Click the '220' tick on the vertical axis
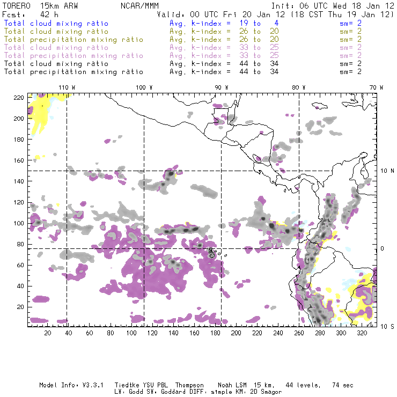The height and width of the screenshot is (397, 397). point(19,98)
